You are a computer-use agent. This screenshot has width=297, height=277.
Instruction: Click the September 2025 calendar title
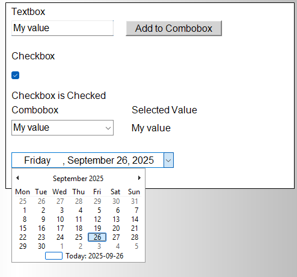(78, 179)
